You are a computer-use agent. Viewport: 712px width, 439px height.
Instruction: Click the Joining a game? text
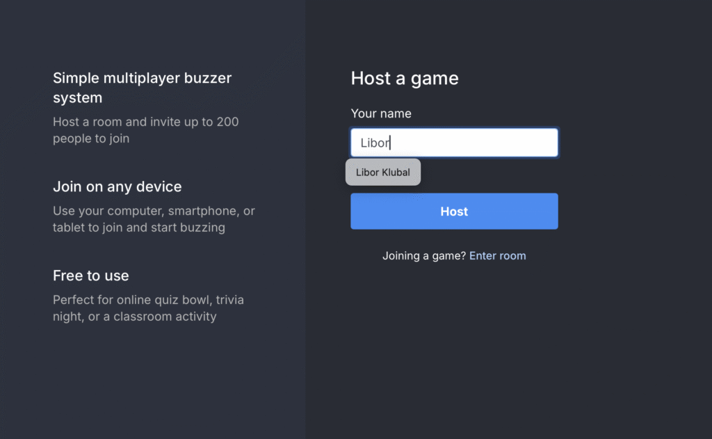pos(424,256)
